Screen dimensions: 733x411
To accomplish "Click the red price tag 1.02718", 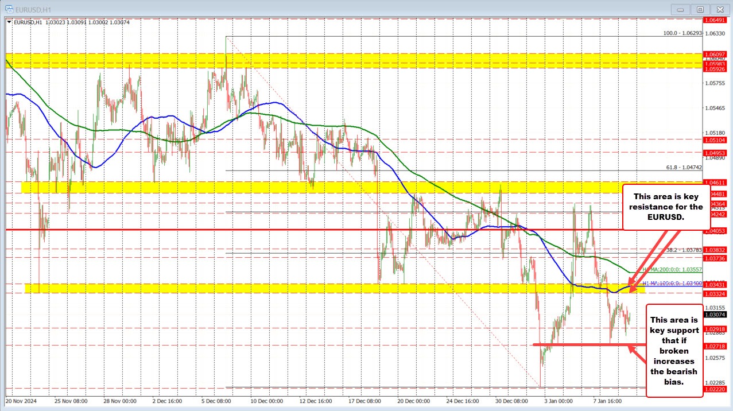I will (x=716, y=346).
